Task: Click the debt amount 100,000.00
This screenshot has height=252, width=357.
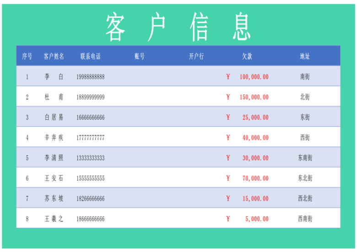Action: [254, 77]
